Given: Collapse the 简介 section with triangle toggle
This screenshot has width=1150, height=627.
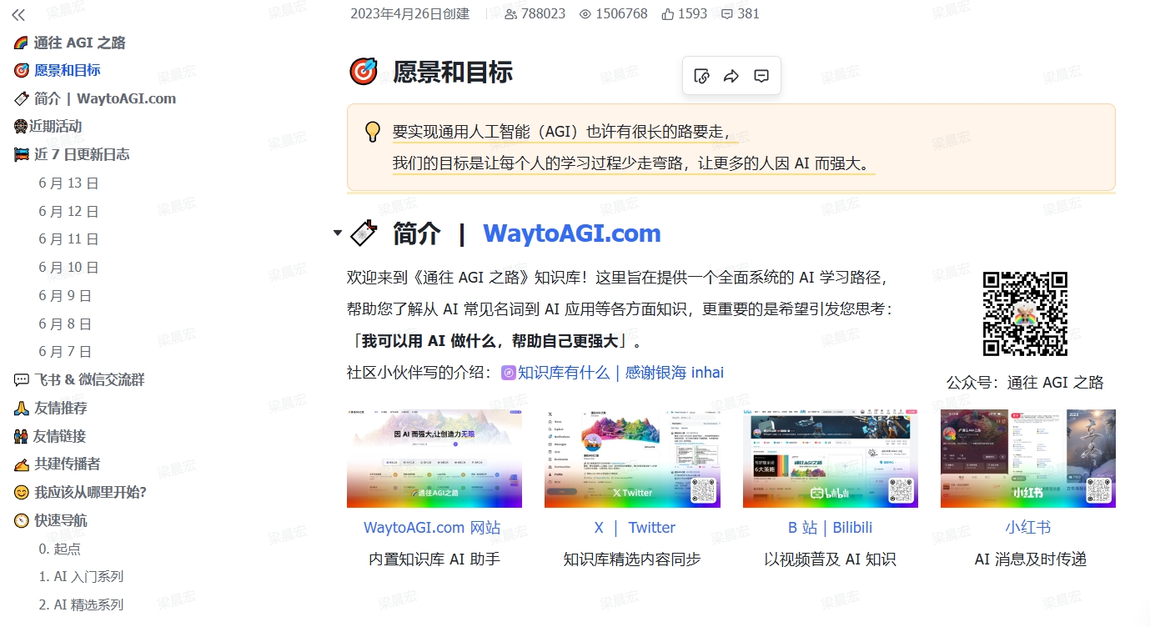Looking at the screenshot, I should point(337,233).
